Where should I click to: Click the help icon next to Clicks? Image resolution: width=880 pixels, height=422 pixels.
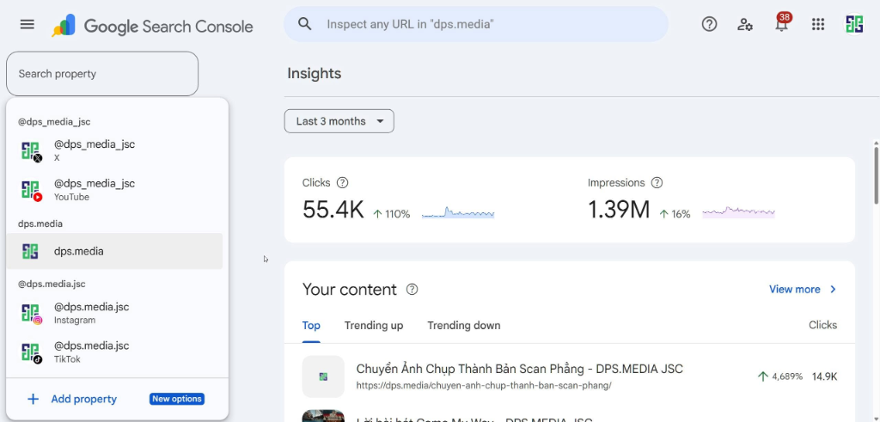click(342, 183)
